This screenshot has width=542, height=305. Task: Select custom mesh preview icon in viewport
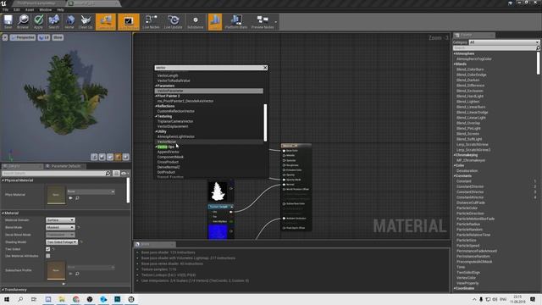[x=126, y=157]
